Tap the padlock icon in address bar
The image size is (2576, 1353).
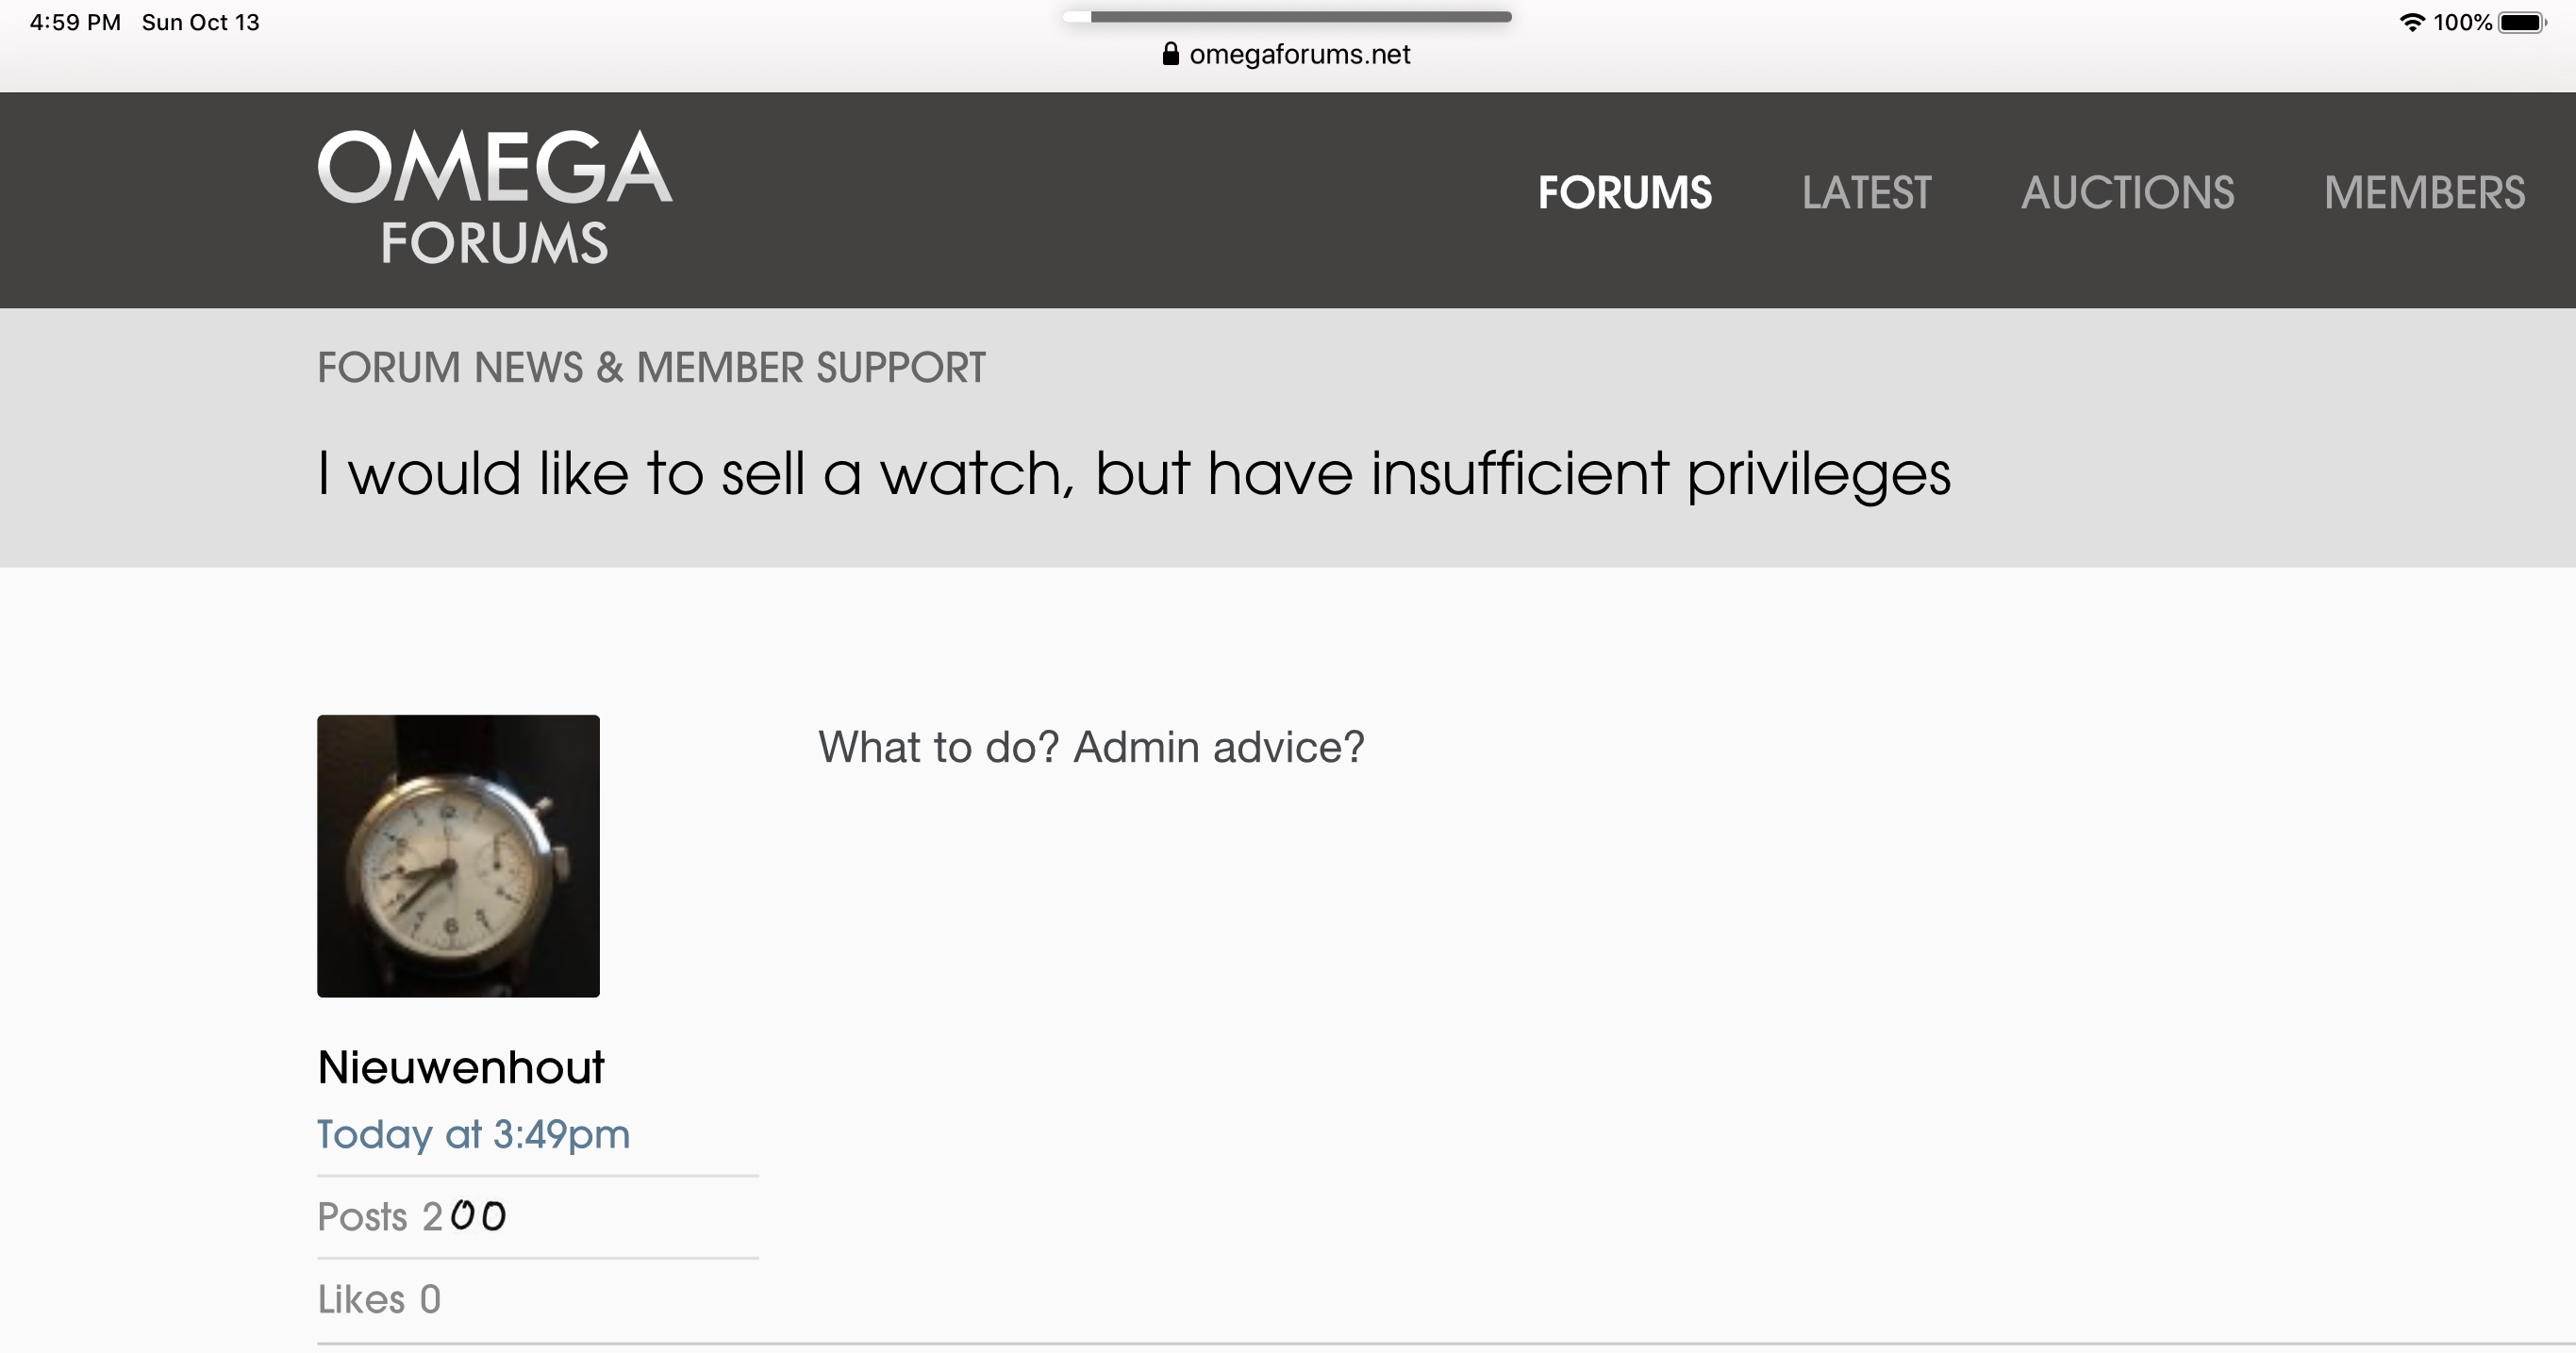pos(1170,54)
